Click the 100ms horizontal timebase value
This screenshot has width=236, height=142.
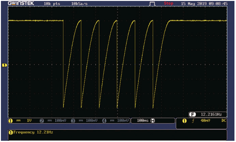click(x=143, y=121)
